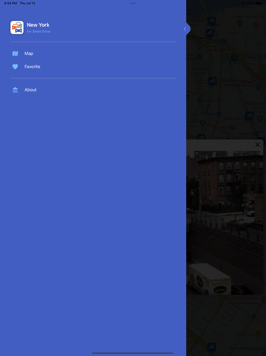Tap the battery status icon
266x356 pixels.
[258, 3]
